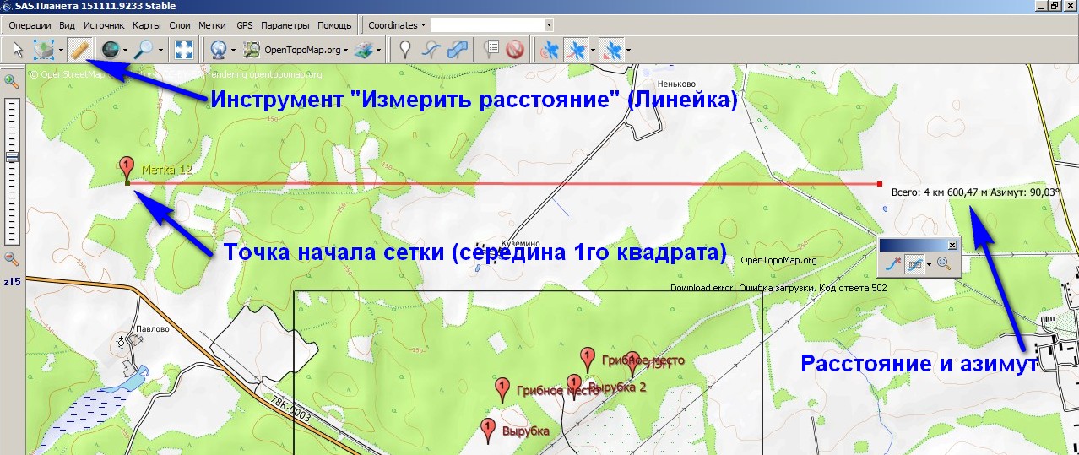Open the Метки menu

(x=212, y=25)
